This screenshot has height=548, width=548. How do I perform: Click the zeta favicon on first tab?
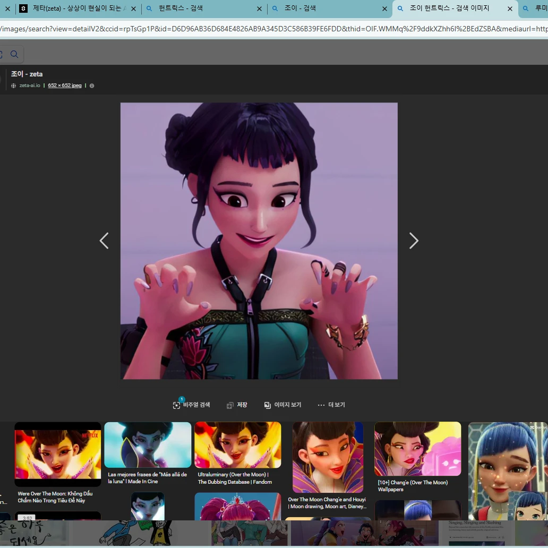tap(23, 8)
